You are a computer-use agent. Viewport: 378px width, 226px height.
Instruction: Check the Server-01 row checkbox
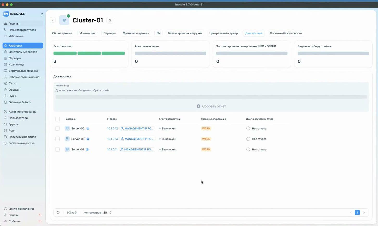pyautogui.click(x=58, y=149)
